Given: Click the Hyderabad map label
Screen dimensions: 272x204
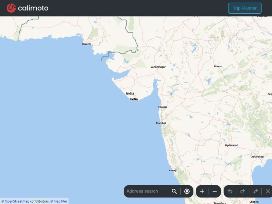Looking at the screenshot, I should coord(231,146).
